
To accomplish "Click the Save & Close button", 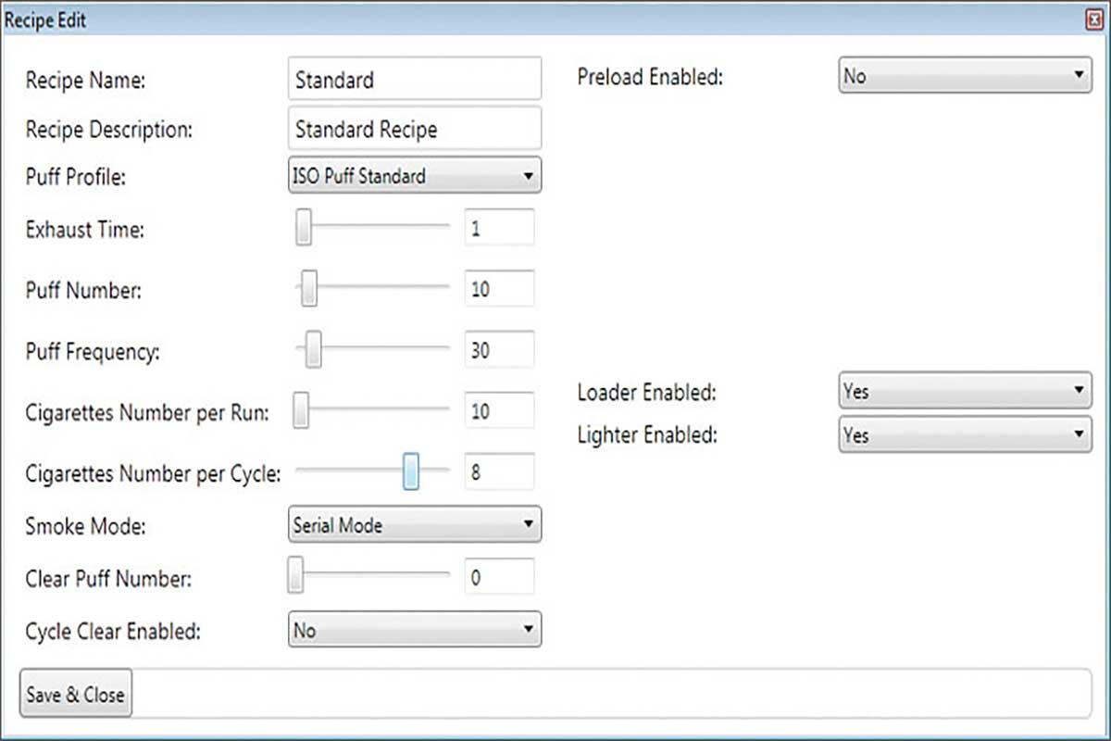I will (75, 694).
